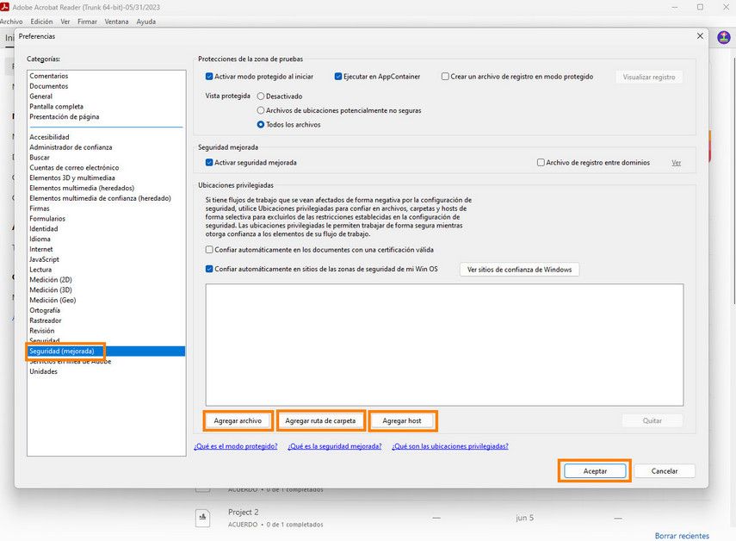The image size is (736, 541).
Task: Confirm with the Aceptar button
Action: tap(595, 471)
